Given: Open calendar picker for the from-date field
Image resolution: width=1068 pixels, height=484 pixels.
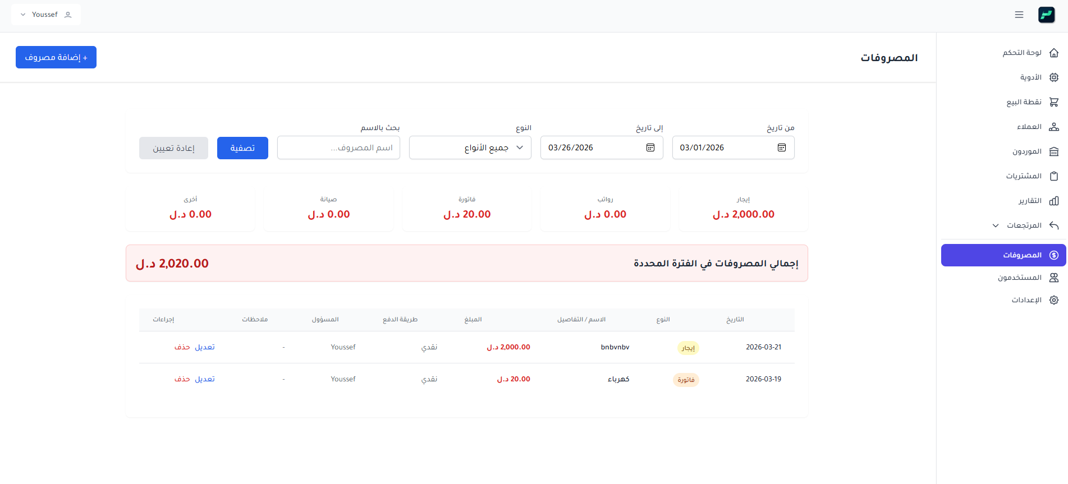Looking at the screenshot, I should [782, 147].
